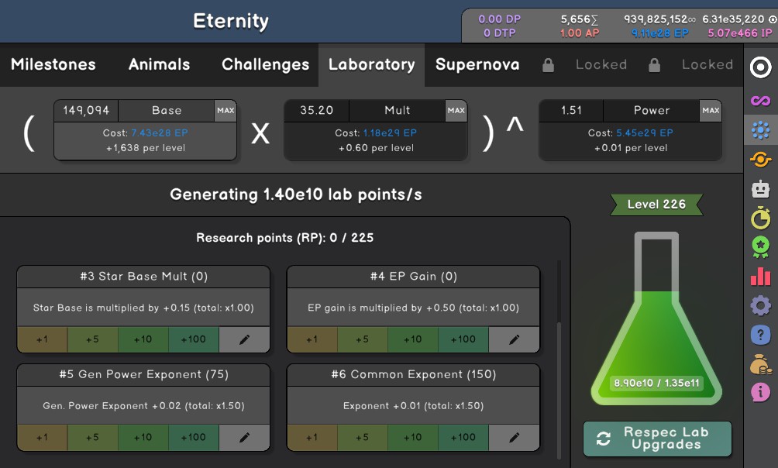This screenshot has height=468, width=778.
Task: Open the purple infinity sidebar icon
Action: coord(761,101)
